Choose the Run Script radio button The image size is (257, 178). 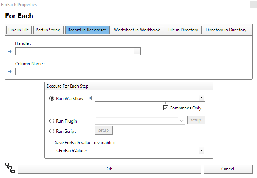52,131
